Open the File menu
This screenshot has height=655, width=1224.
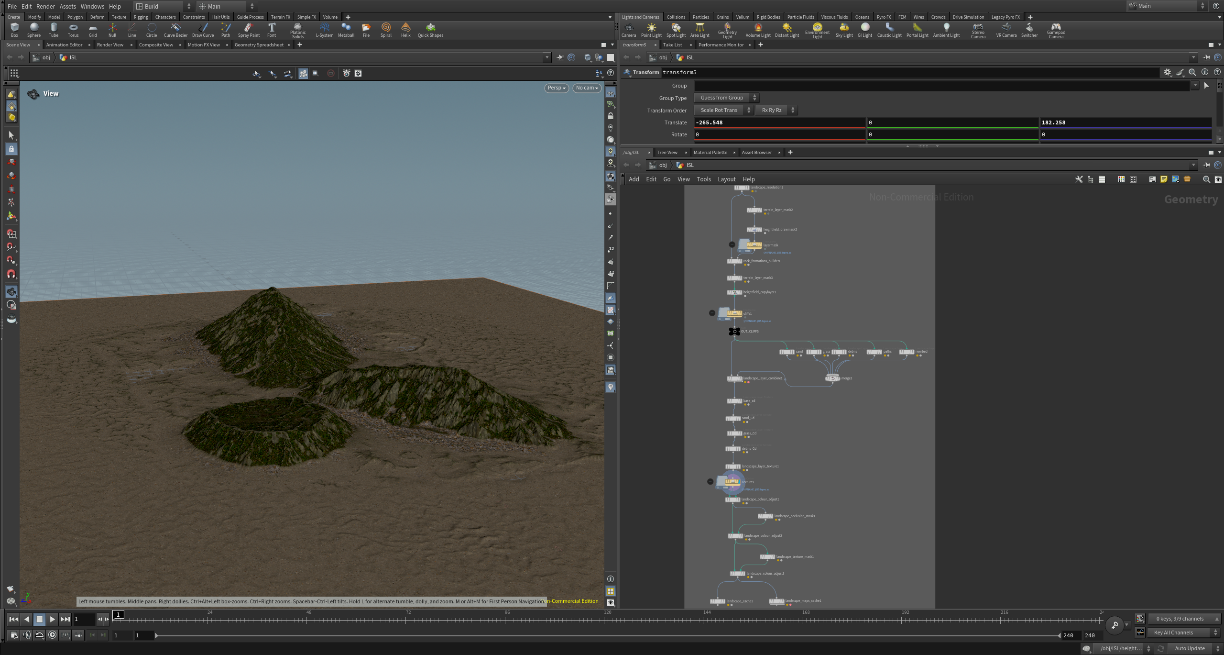point(12,6)
